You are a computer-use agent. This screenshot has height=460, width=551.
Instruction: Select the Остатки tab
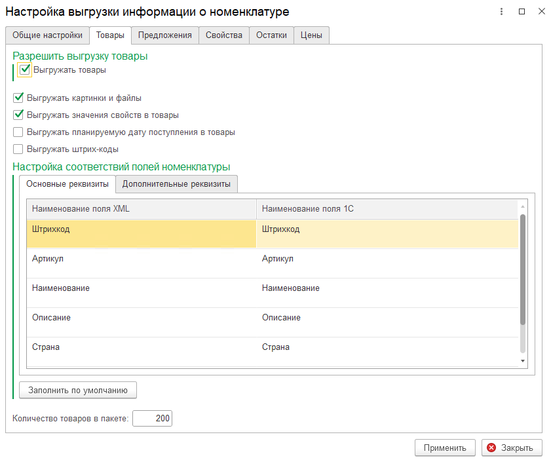tap(271, 35)
